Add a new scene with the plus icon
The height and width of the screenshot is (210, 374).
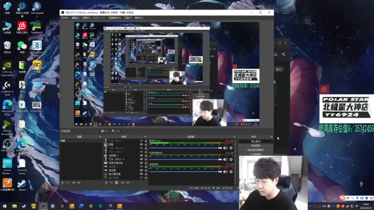tap(63, 182)
